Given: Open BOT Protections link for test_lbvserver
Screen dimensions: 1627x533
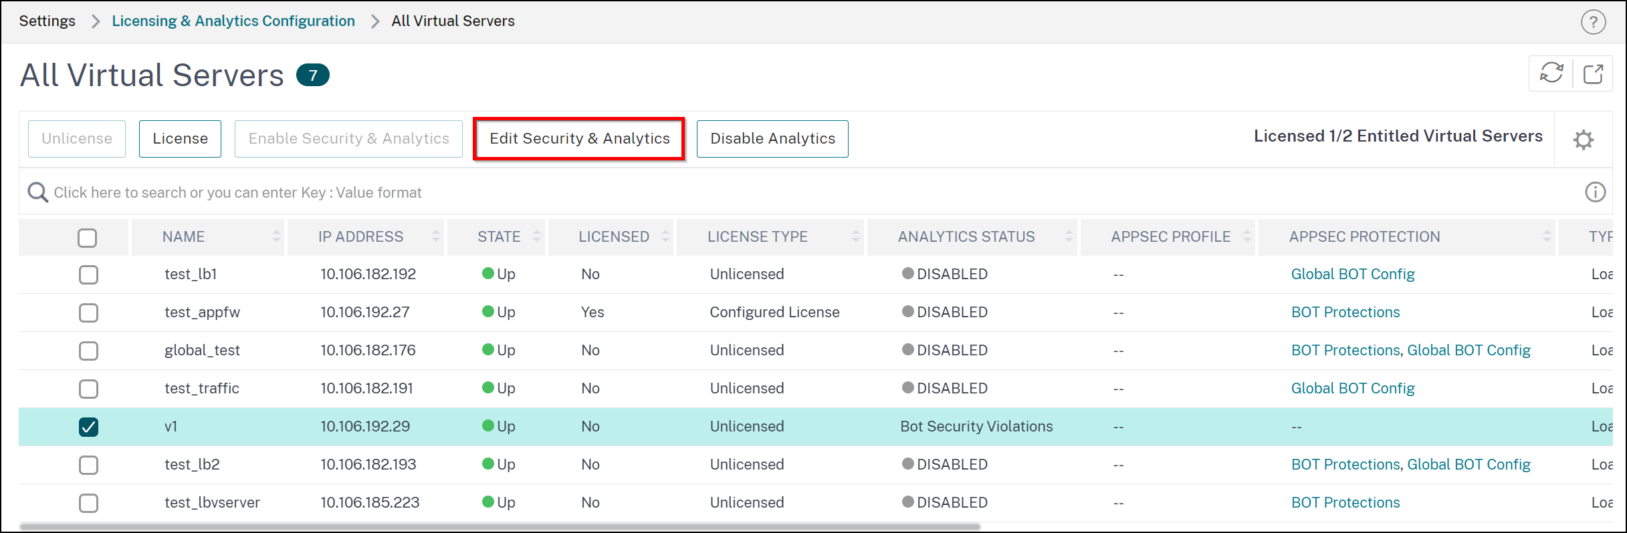Looking at the screenshot, I should click(1345, 502).
